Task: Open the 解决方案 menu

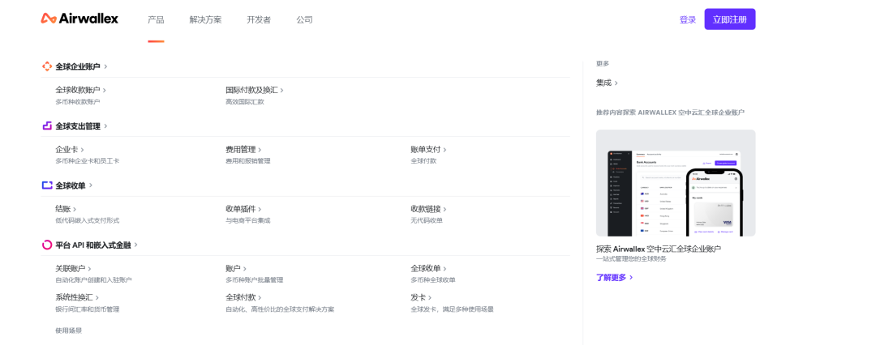Action: point(205,19)
